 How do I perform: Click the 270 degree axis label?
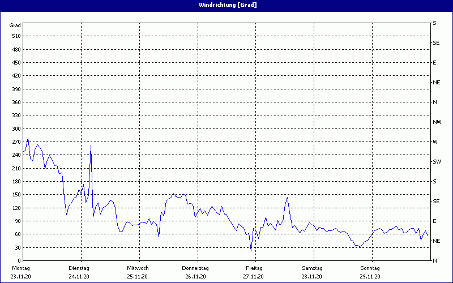coord(15,142)
